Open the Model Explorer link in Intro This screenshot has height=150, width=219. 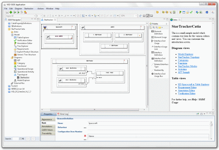[186, 54]
